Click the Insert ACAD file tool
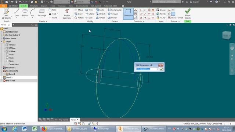The width and height of the screenshot is (235, 132). (x=161, y=18)
